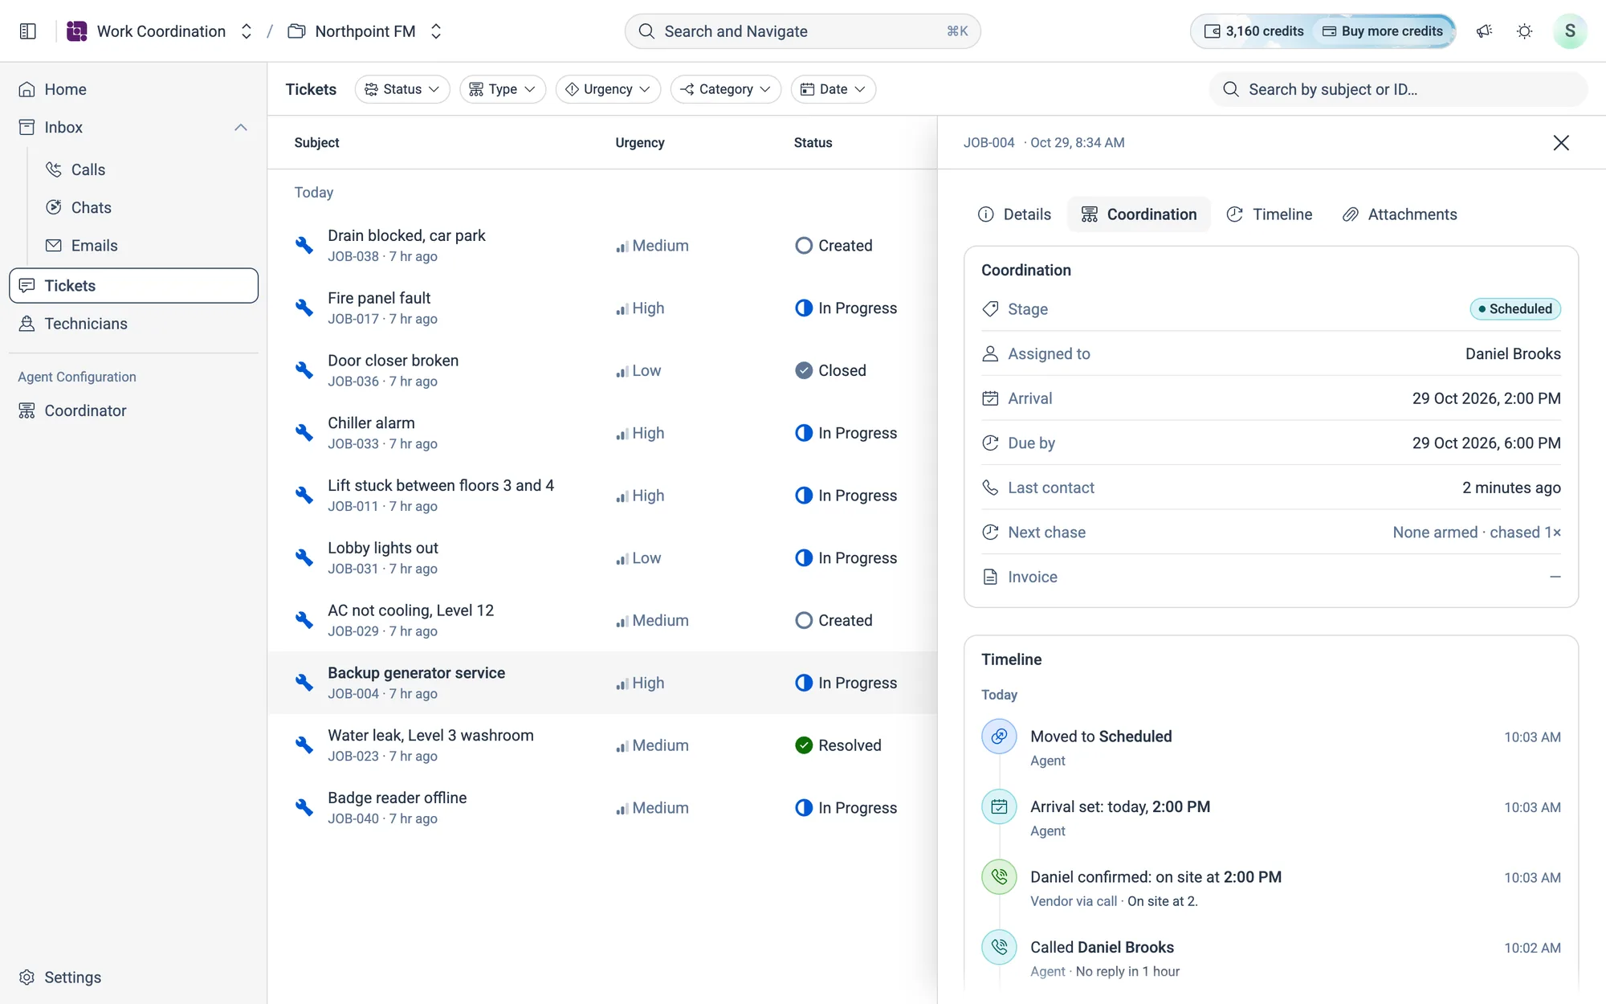
Task: Open Calls under Inbox
Action: 146,169
